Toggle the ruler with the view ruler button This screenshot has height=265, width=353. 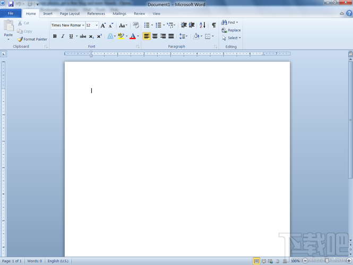point(350,54)
